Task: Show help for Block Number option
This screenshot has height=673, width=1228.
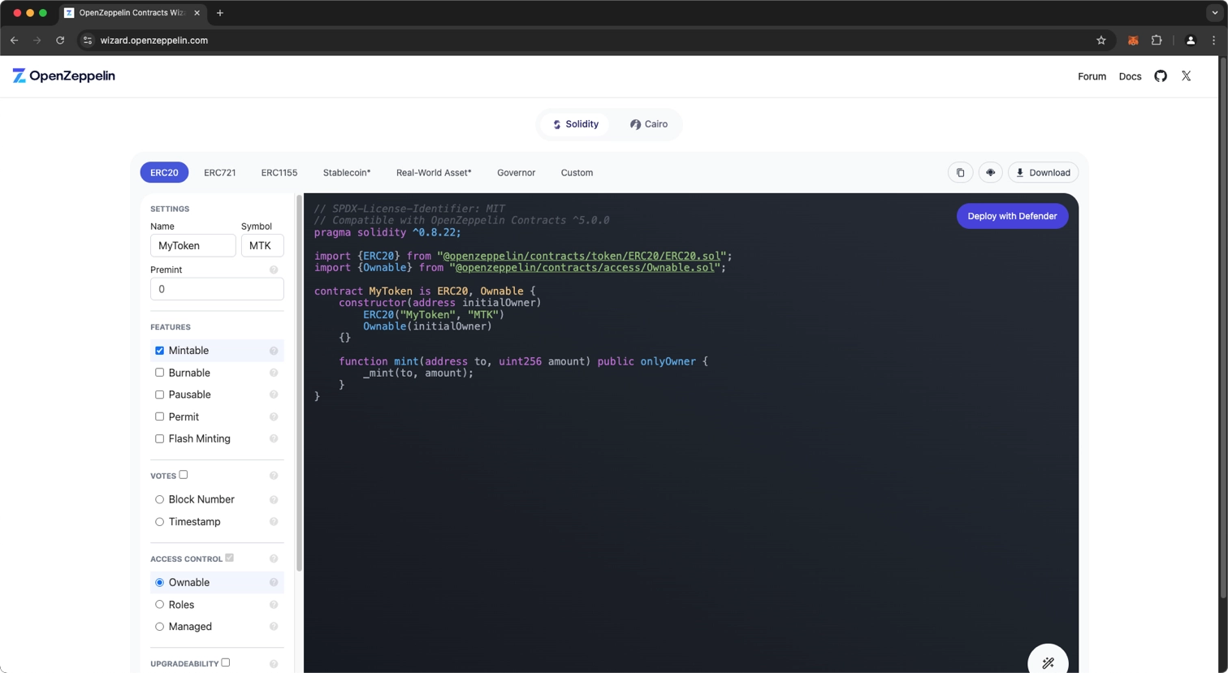Action: 274,499
